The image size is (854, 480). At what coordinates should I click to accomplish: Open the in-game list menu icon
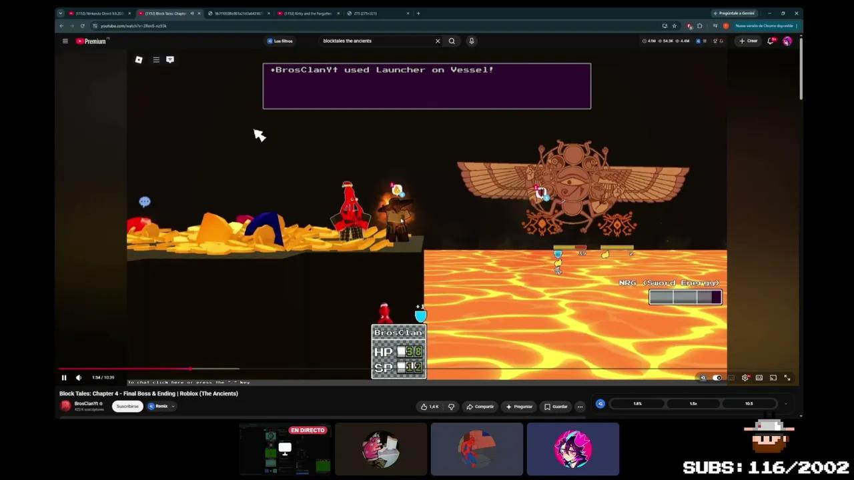156,60
